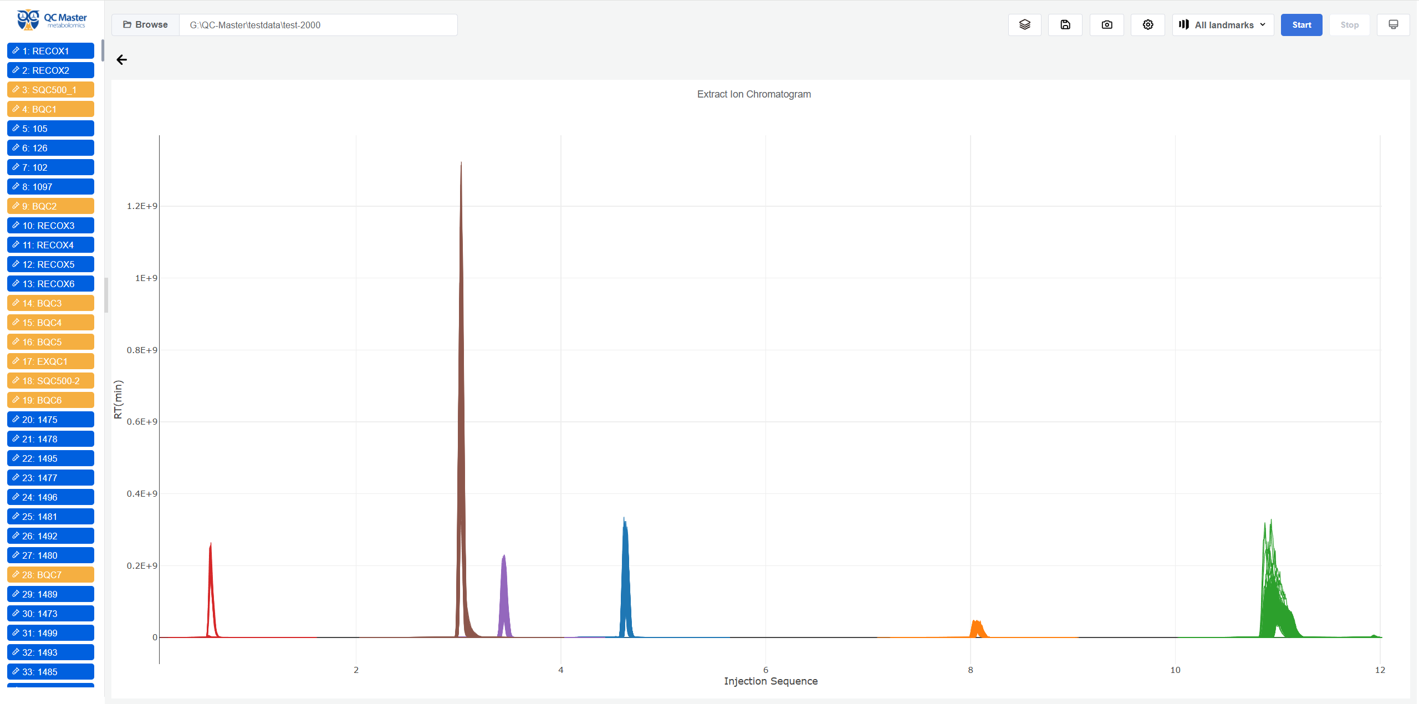Click the tall brown chromatogram peak
This screenshot has height=704, width=1419.
pyautogui.click(x=461, y=388)
